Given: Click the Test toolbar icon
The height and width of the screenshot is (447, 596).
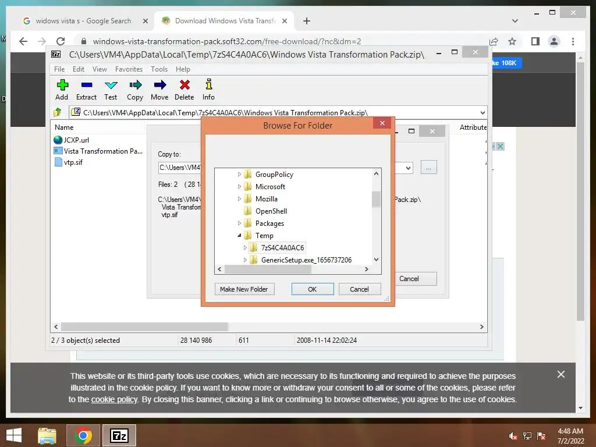Looking at the screenshot, I should point(111,85).
